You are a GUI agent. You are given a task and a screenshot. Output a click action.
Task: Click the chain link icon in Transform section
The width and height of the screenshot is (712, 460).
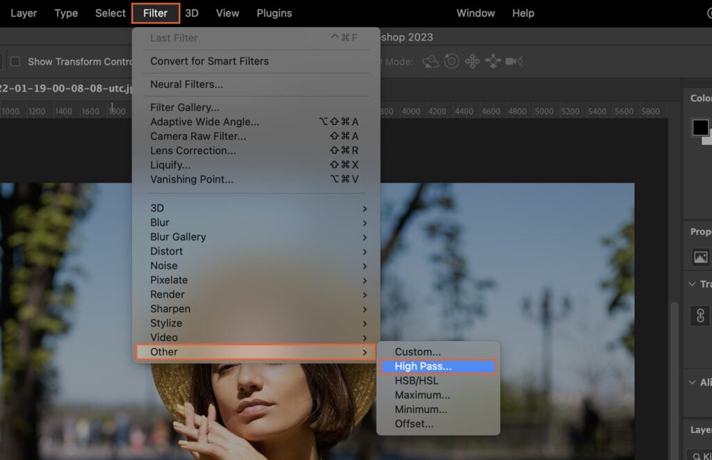[x=699, y=315]
